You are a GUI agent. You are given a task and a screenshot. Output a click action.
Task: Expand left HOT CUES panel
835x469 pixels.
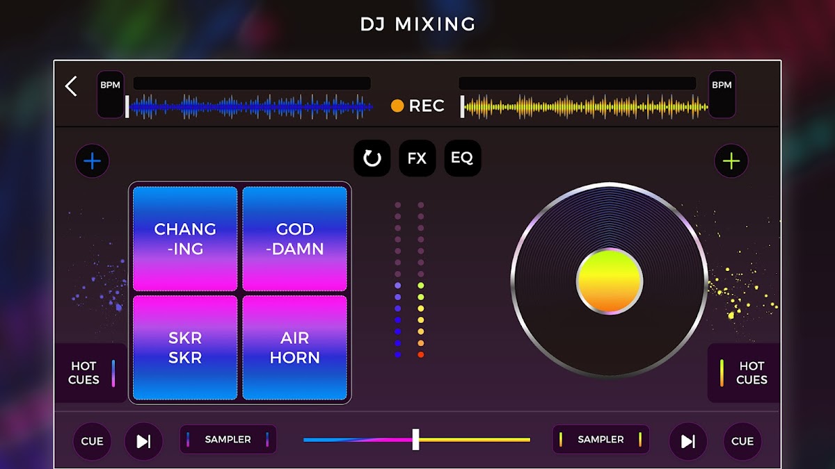[90, 373]
